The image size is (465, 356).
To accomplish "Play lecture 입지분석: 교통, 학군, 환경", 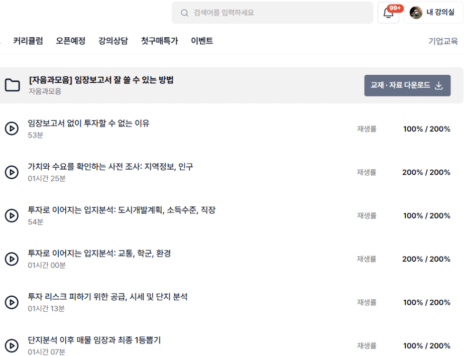I will coord(12,259).
